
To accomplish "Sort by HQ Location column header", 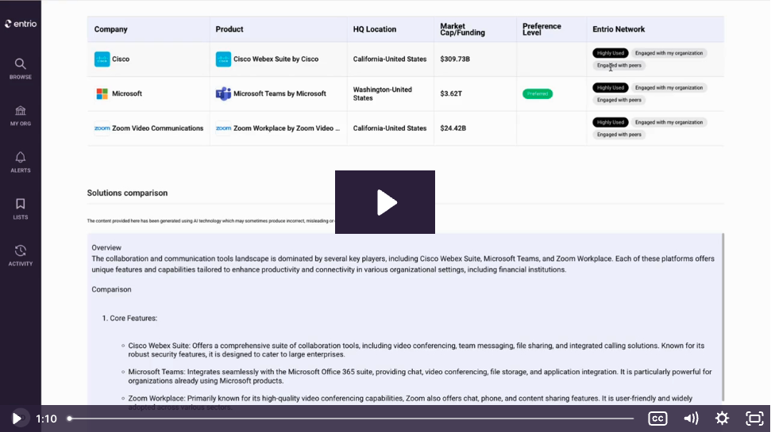I will [374, 29].
